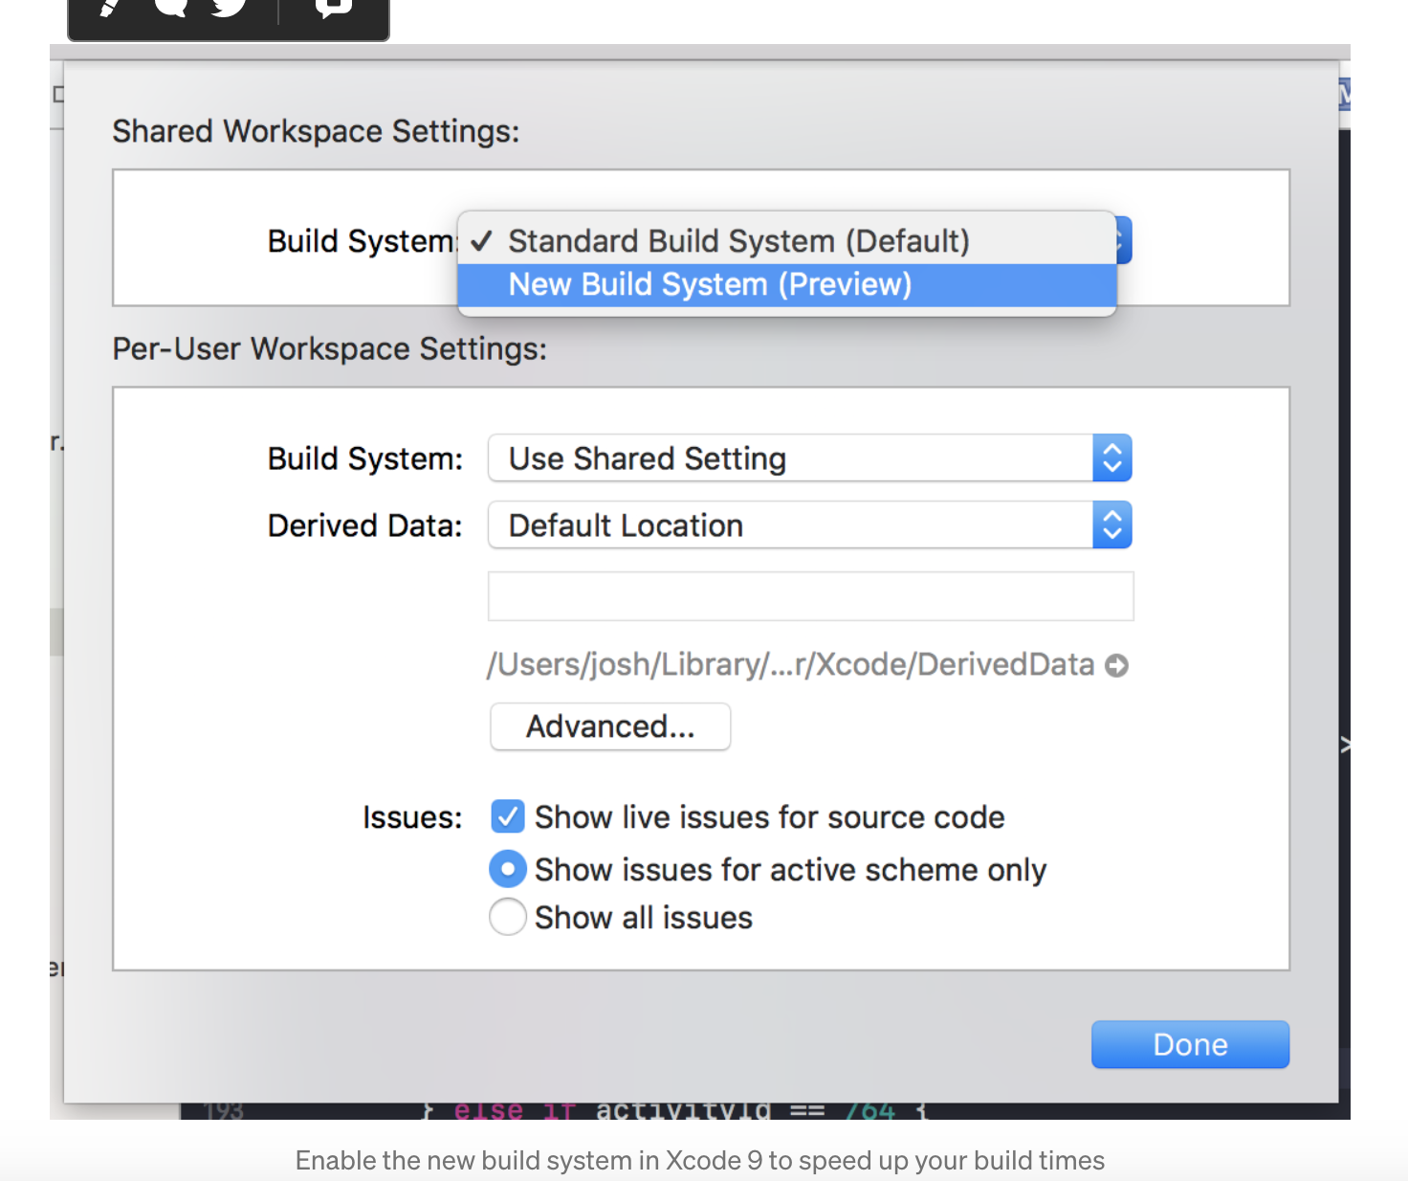Click the empty Derived Data path field

[x=810, y=596]
